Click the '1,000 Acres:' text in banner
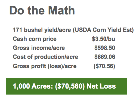Viewport: 139px width, 100px height. coord(33,86)
